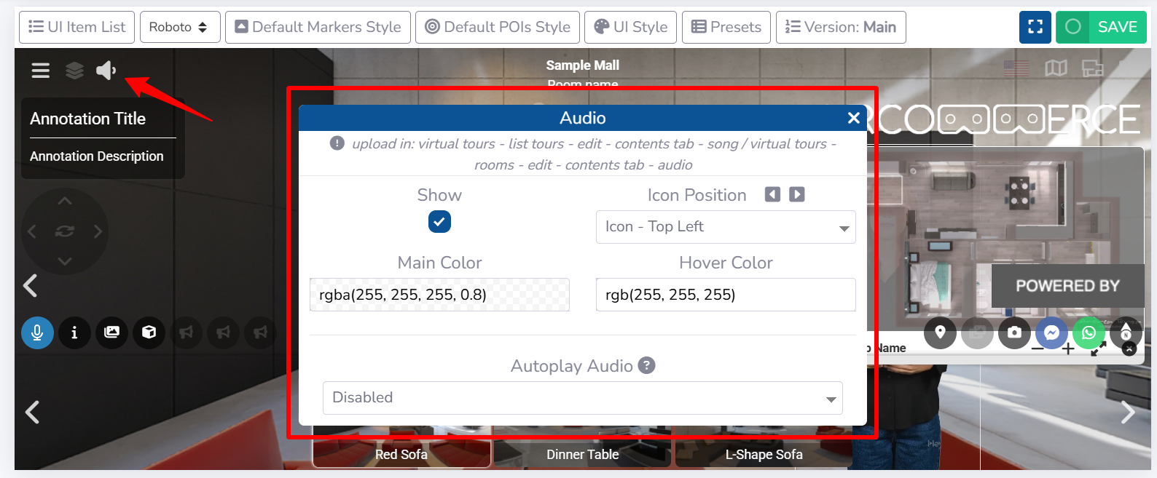The image size is (1157, 478).
Task: Uncheck the Show checkbox
Action: tap(439, 221)
